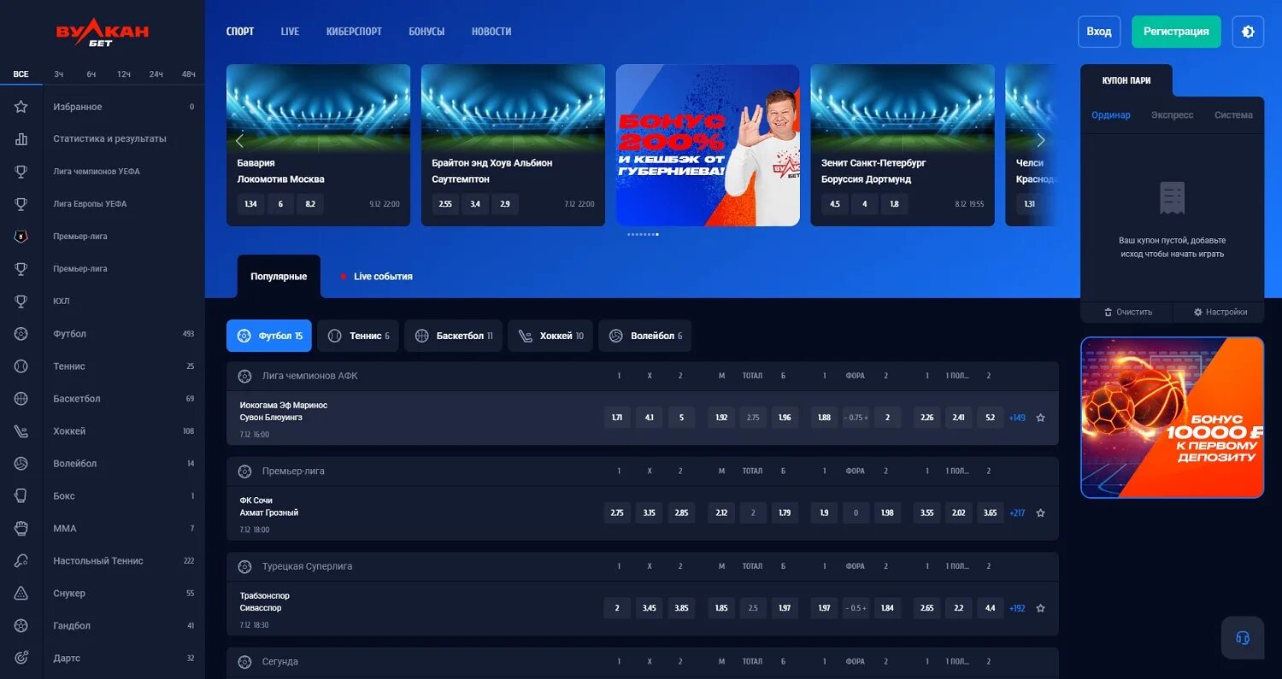The width and height of the screenshot is (1282, 679).
Task: Open the LIVE top menu
Action: point(290,32)
